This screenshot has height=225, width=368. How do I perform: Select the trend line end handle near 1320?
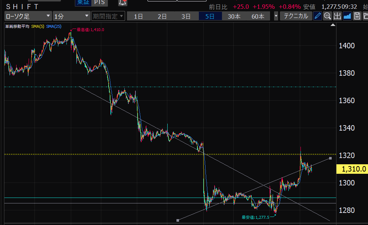[331, 158]
